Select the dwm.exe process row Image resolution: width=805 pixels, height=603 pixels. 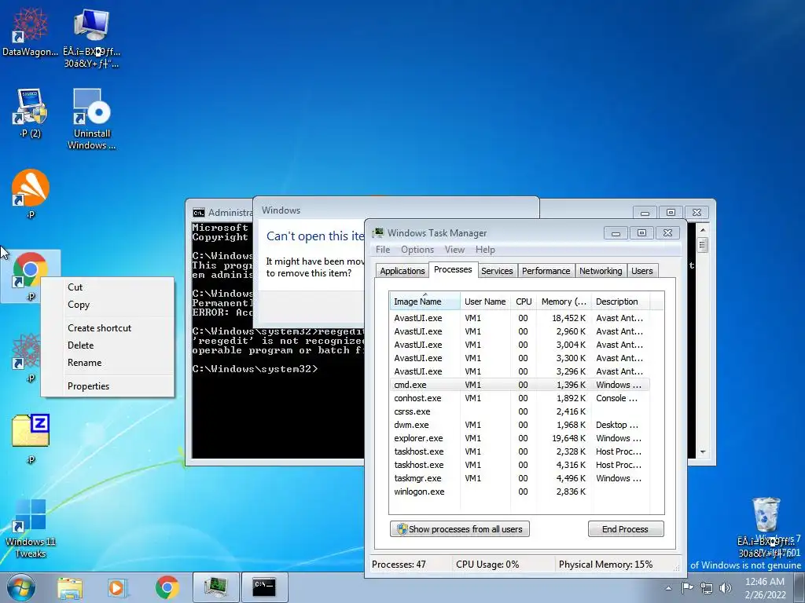[520, 425]
